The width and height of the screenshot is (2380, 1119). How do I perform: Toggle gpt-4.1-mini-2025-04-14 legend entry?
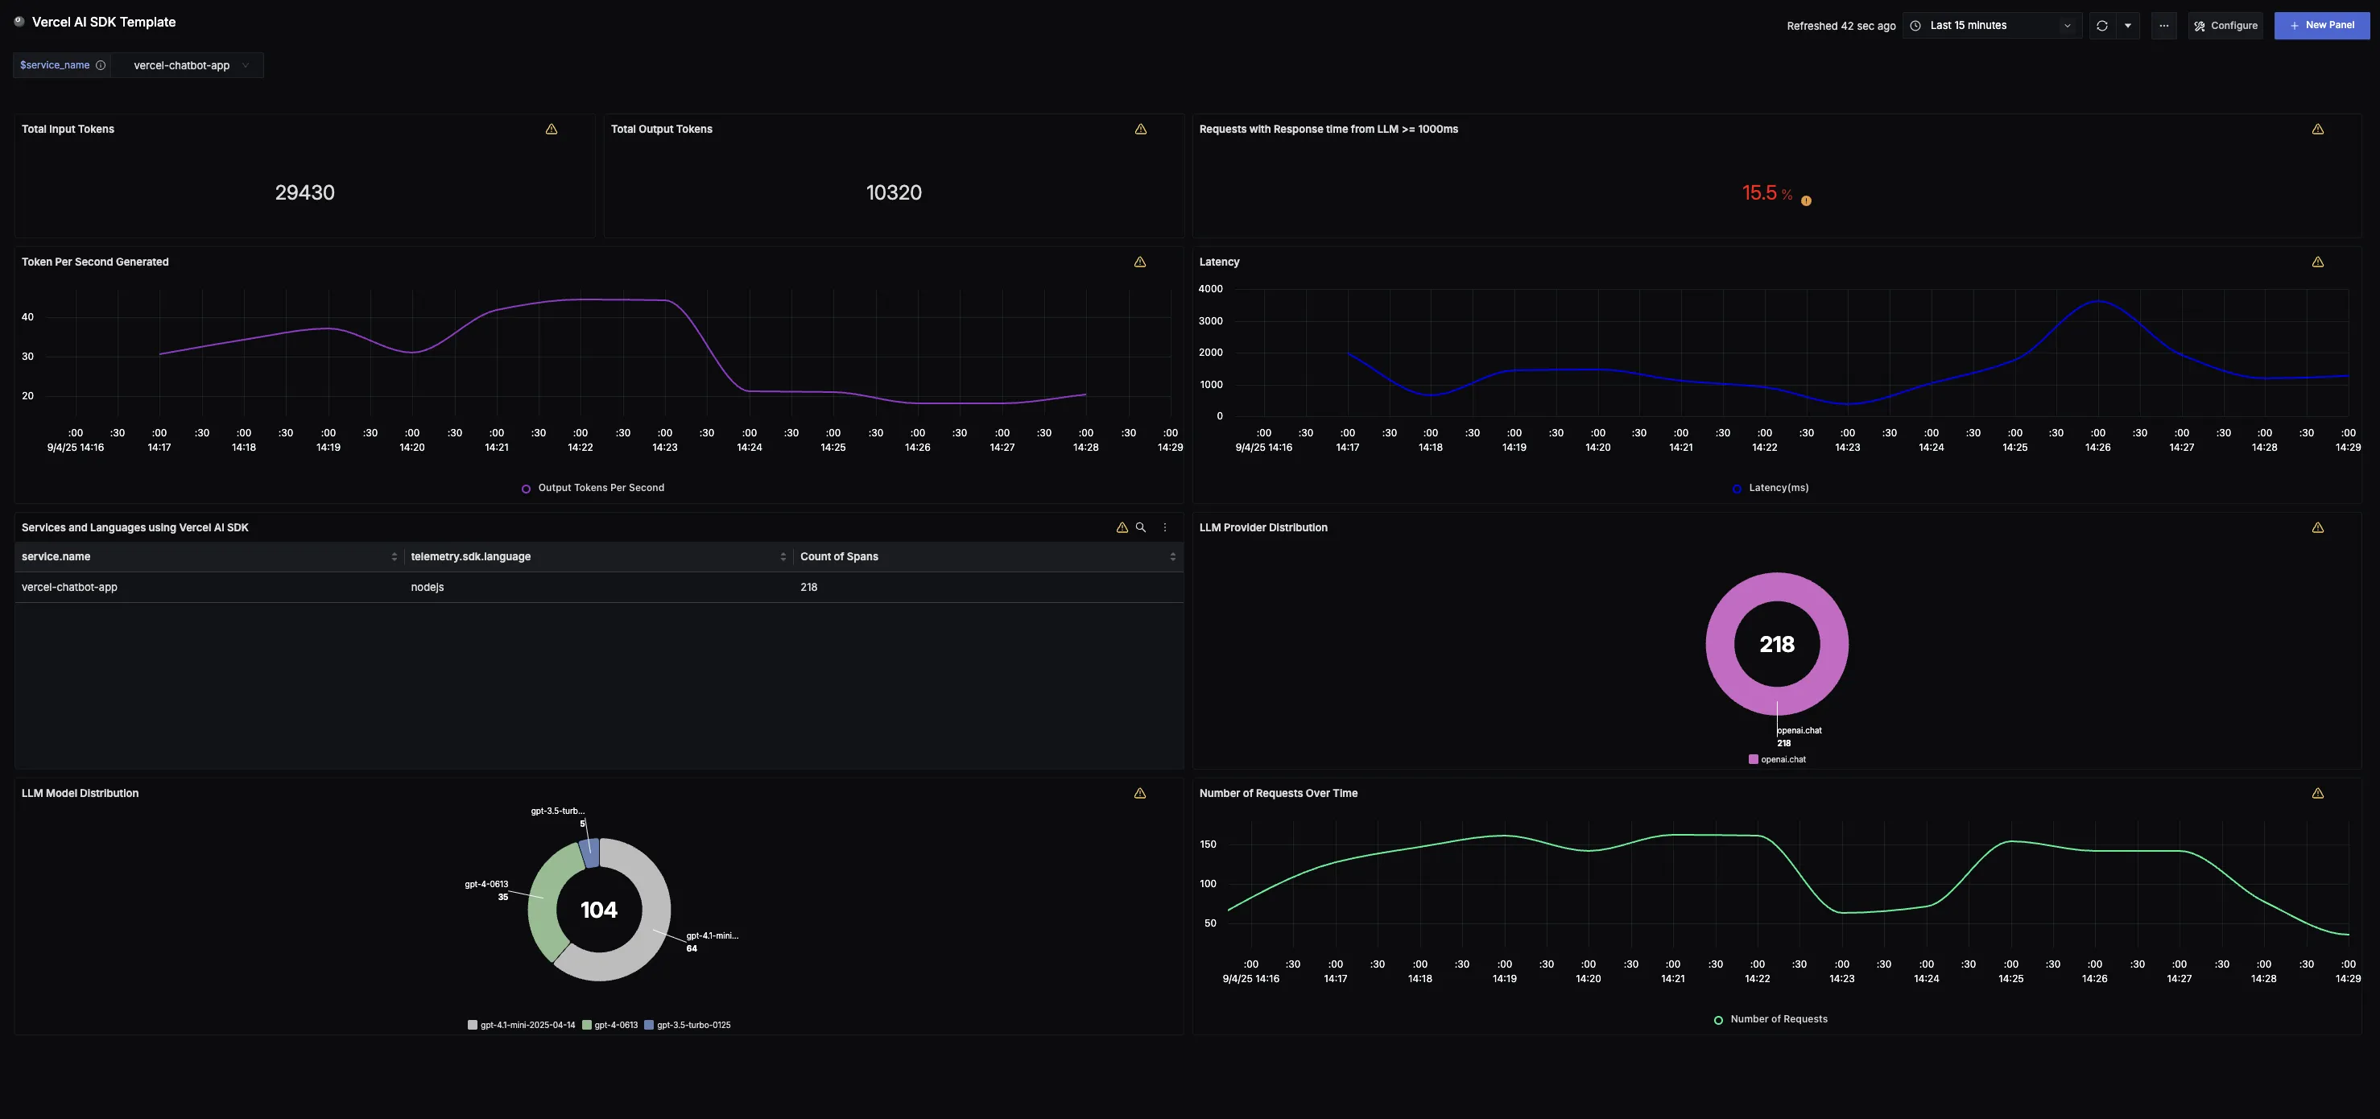point(521,1025)
